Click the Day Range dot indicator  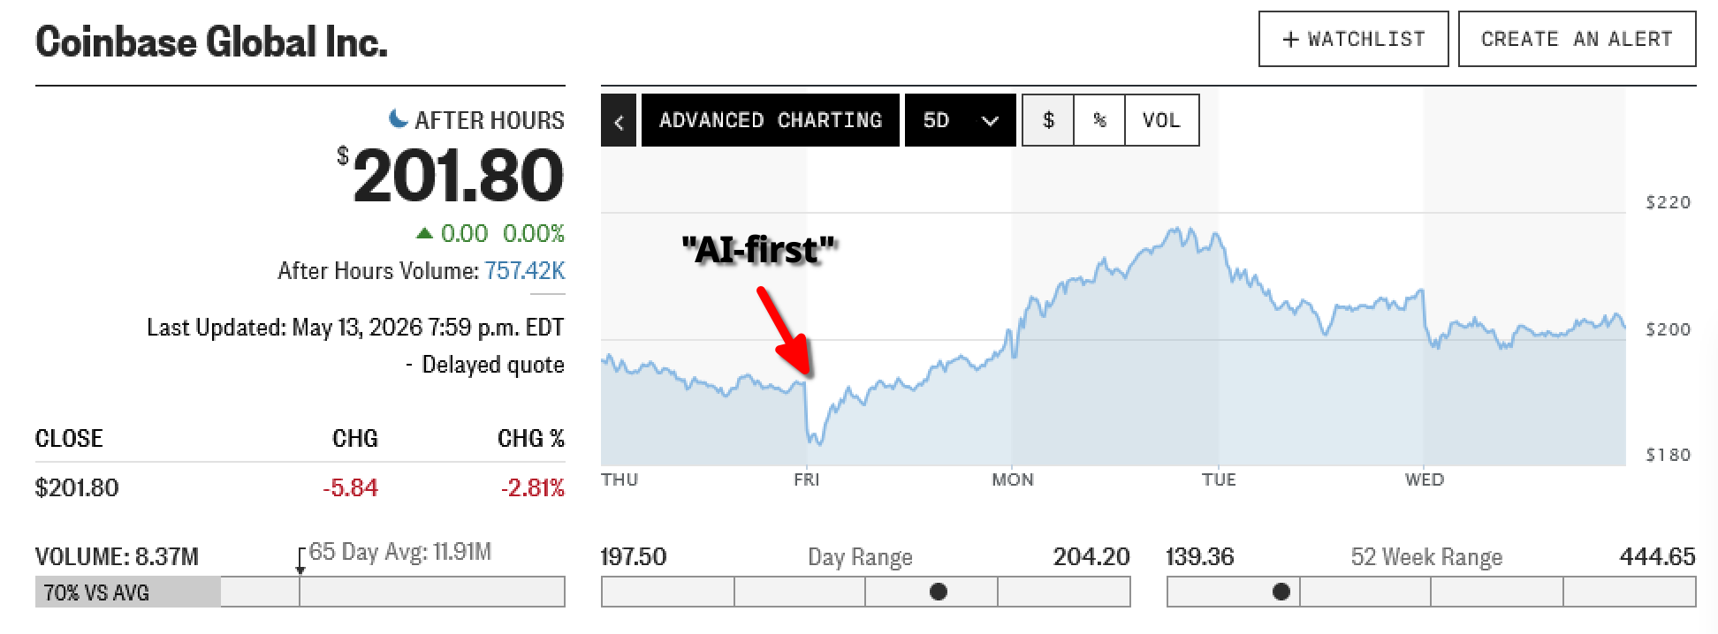[939, 592]
